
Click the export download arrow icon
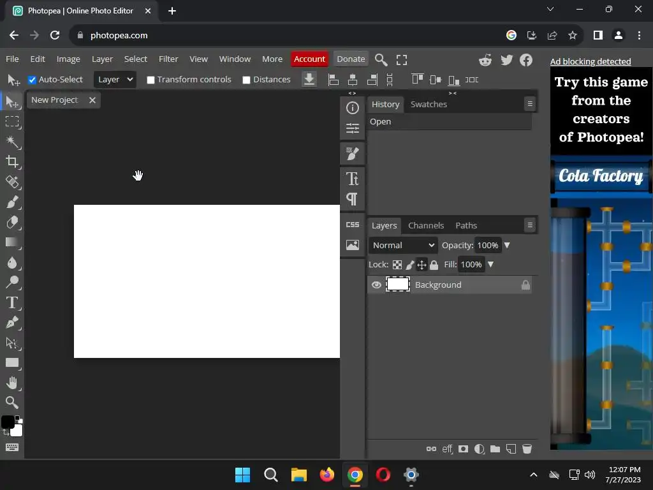click(x=309, y=79)
